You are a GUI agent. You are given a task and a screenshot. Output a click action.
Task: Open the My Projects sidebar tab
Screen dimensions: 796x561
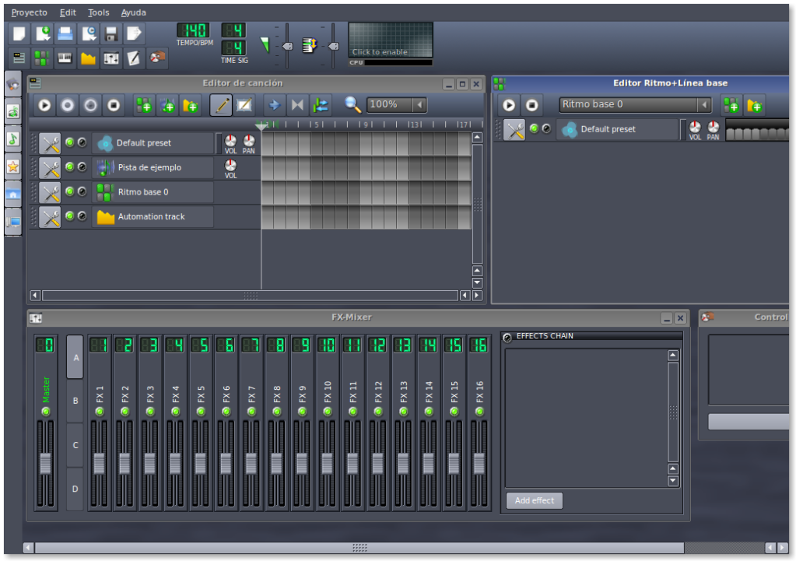pos(13,112)
